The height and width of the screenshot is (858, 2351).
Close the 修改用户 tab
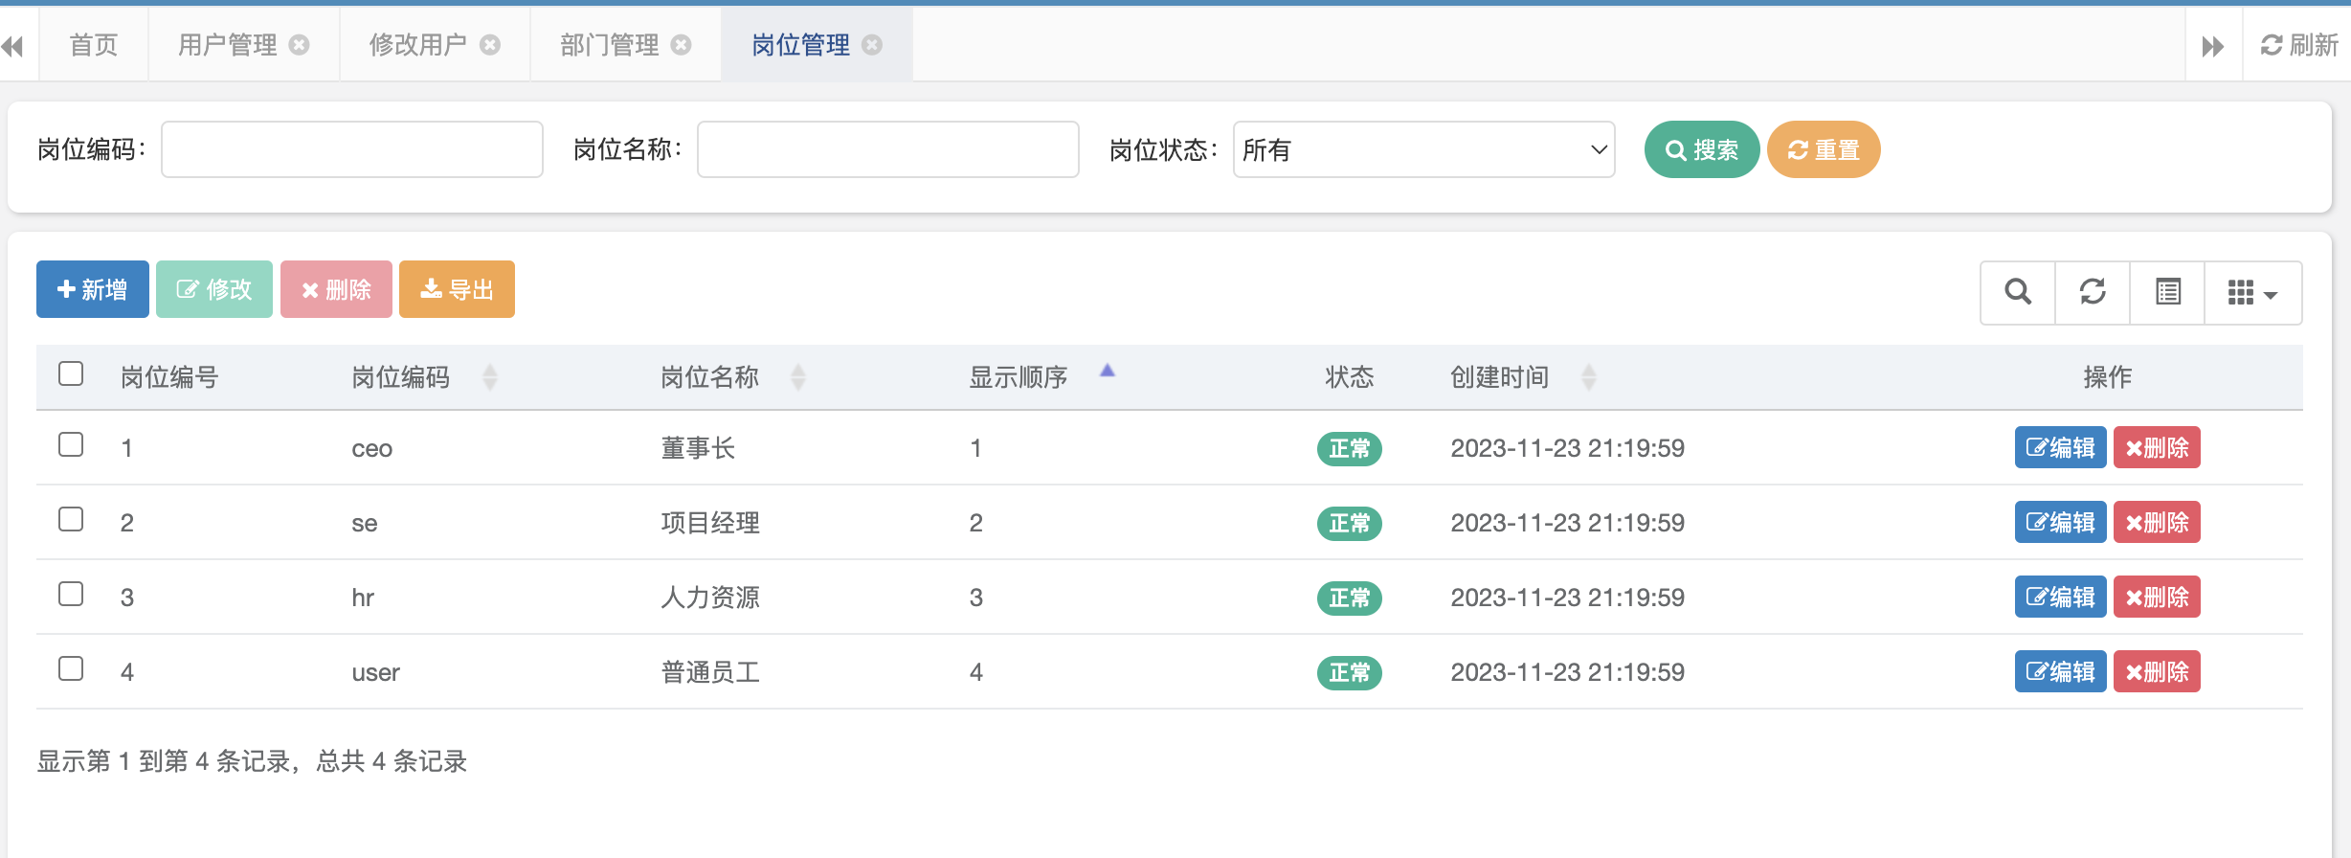click(x=490, y=45)
